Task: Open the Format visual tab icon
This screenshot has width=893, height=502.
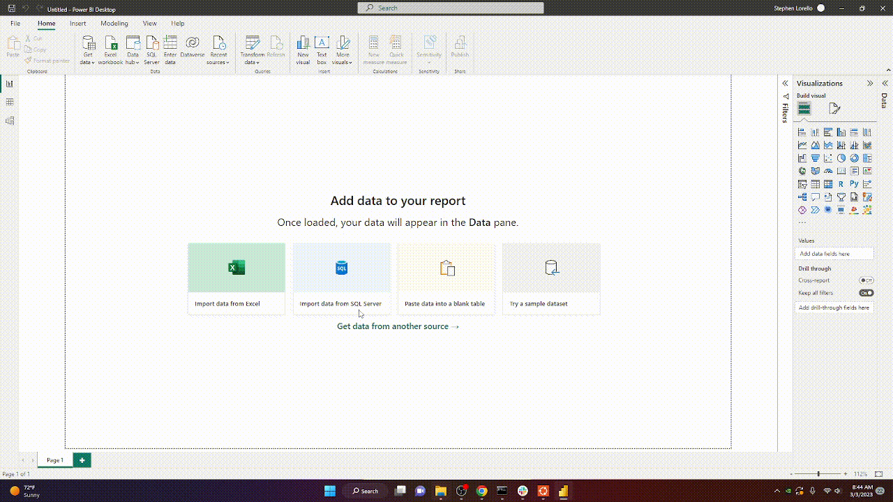Action: click(834, 109)
